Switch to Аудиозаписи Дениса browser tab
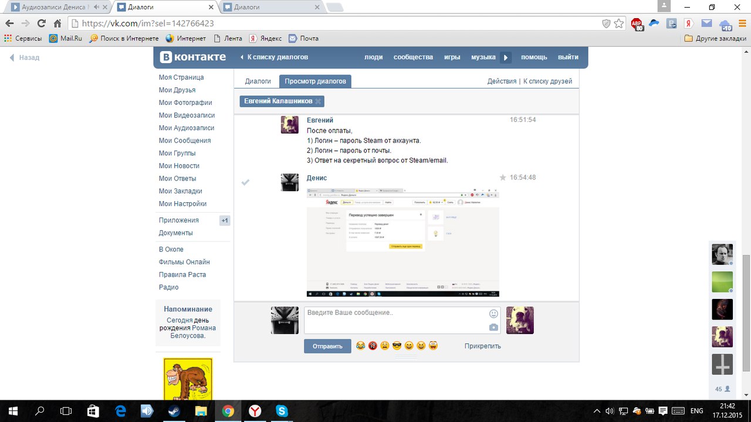 [59, 7]
